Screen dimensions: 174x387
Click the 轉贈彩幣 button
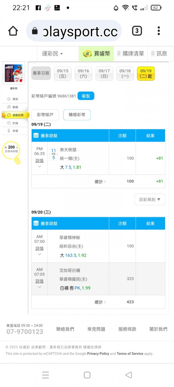point(77,115)
